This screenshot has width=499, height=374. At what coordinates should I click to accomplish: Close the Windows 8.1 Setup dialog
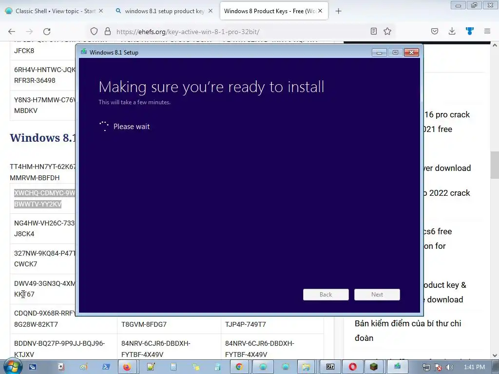pyautogui.click(x=411, y=53)
